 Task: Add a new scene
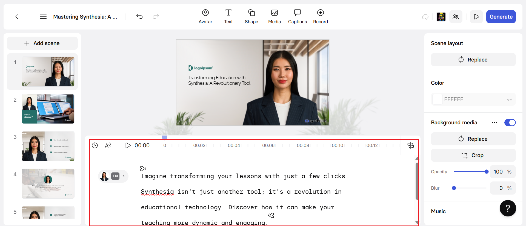pyautogui.click(x=42, y=43)
